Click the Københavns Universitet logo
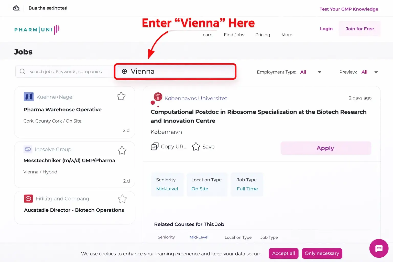The width and height of the screenshot is (393, 262). pos(158,97)
